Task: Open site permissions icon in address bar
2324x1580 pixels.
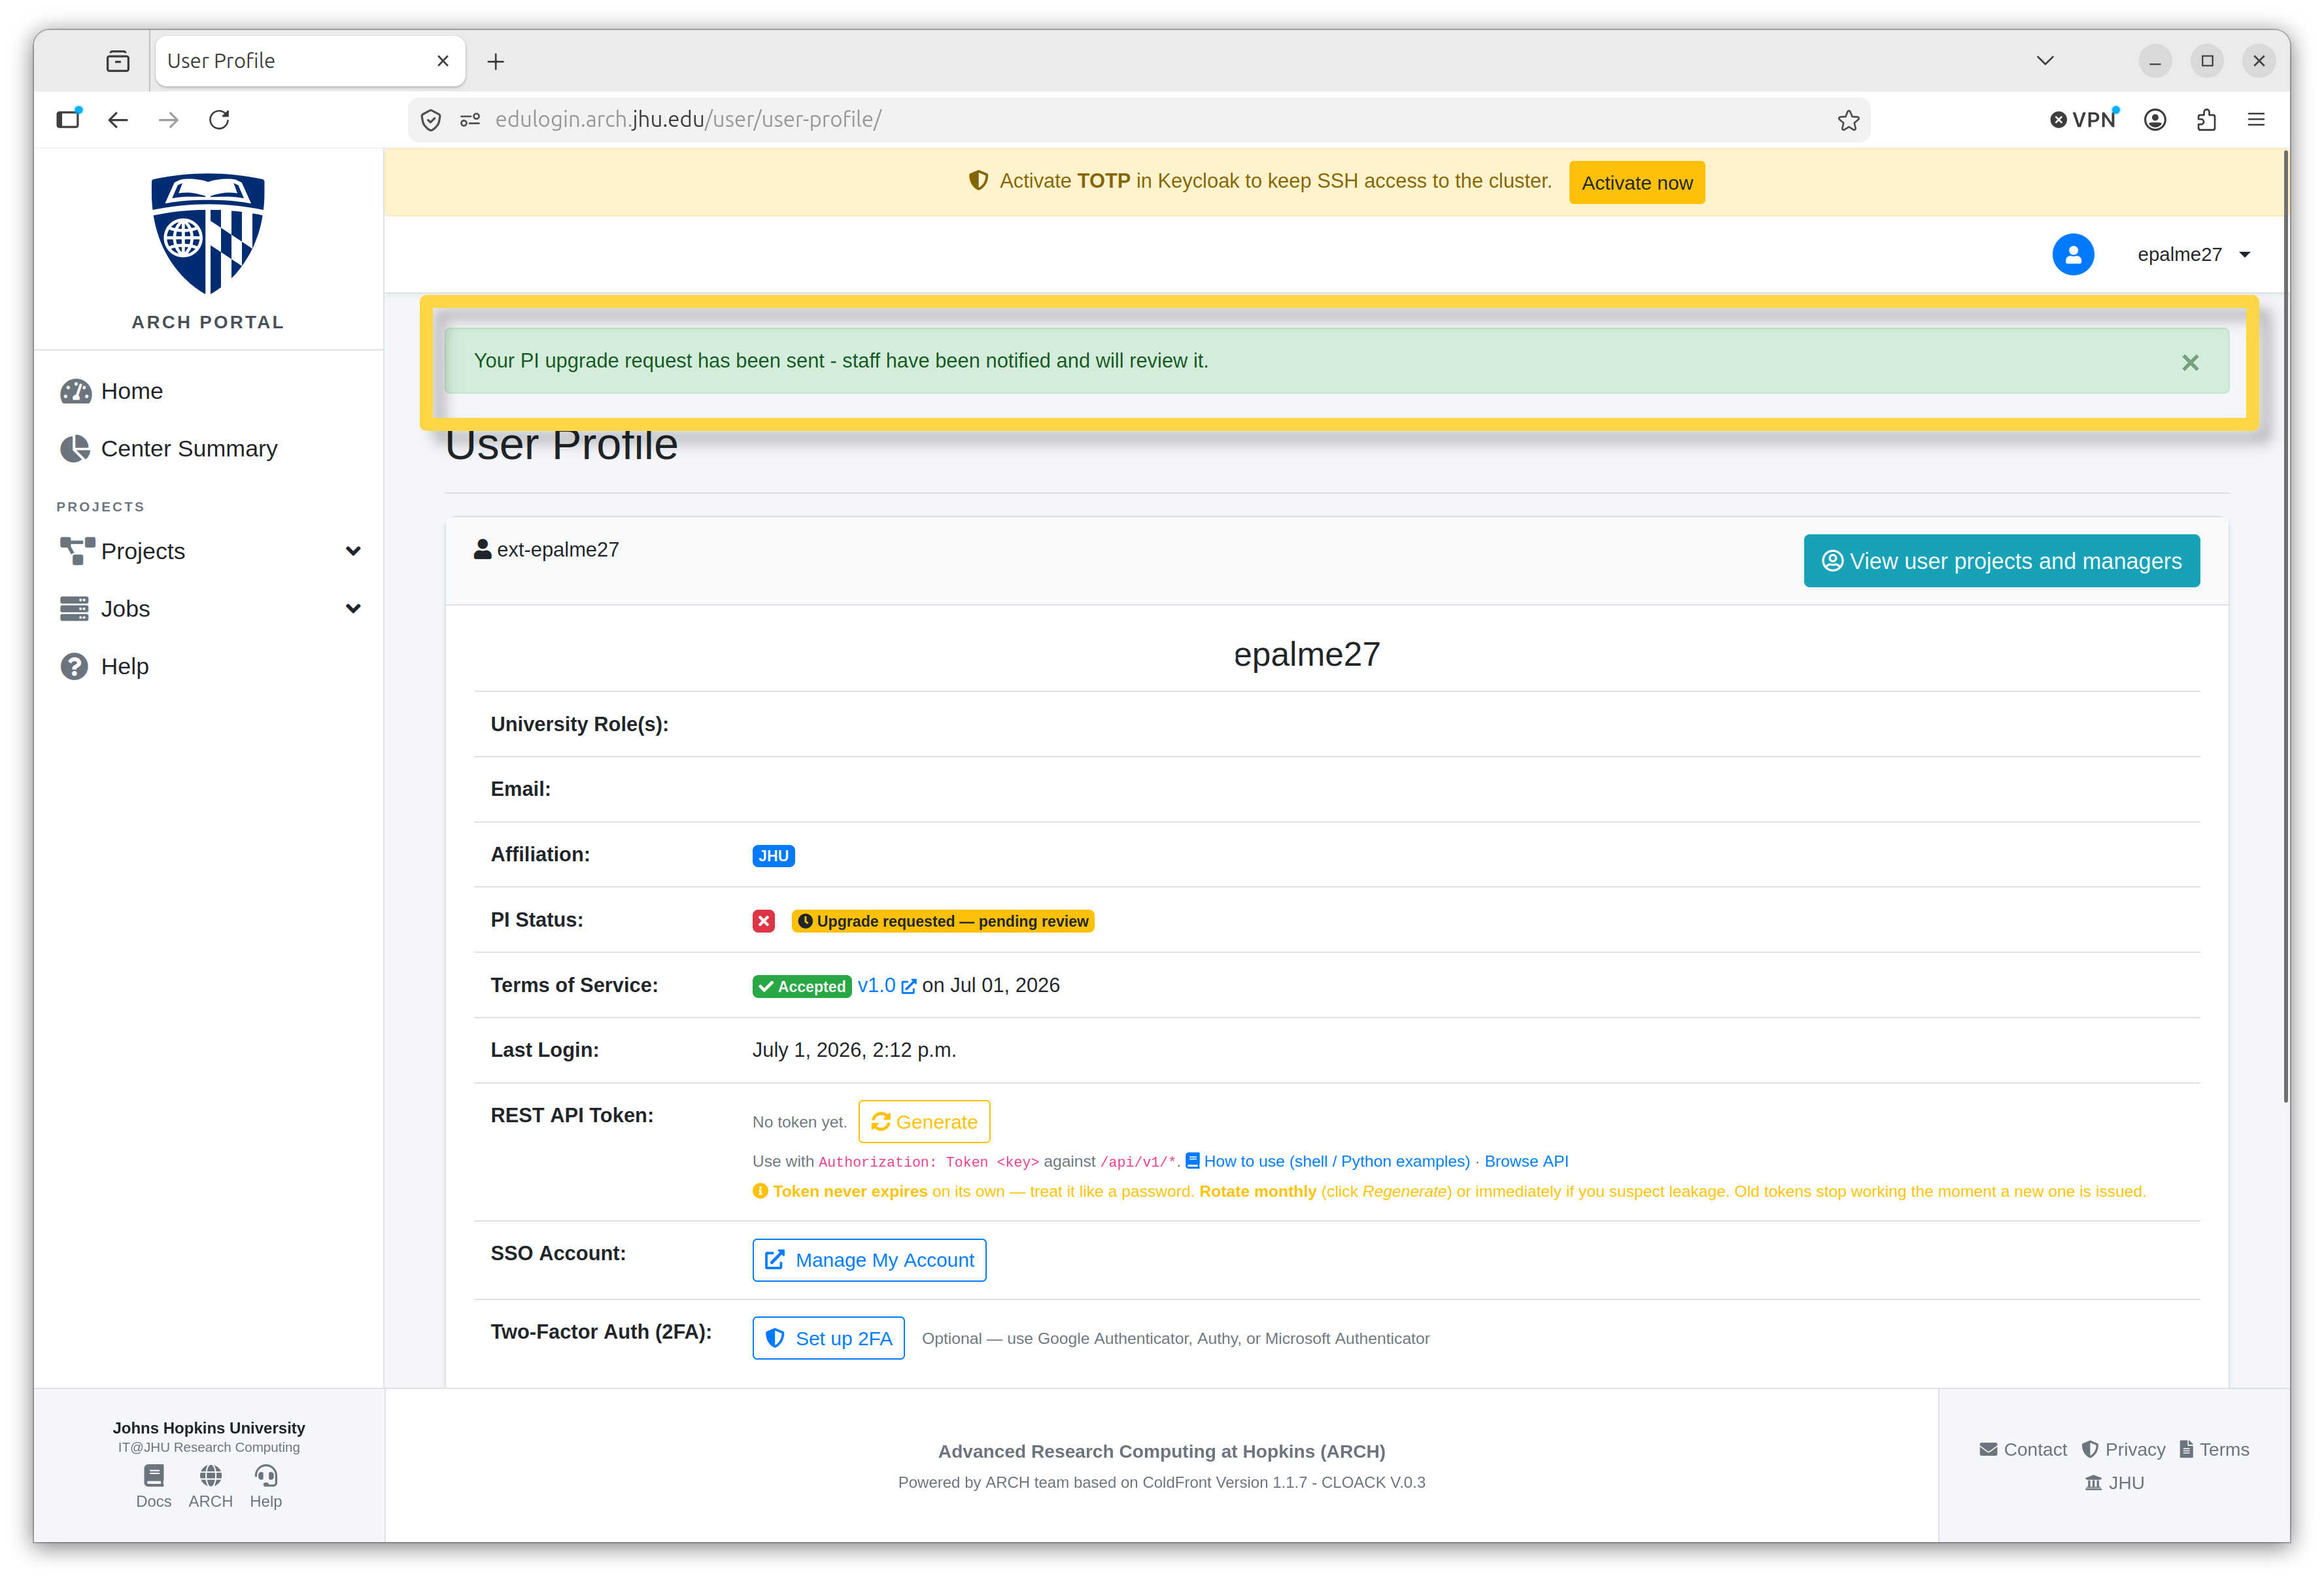Action: (x=470, y=120)
